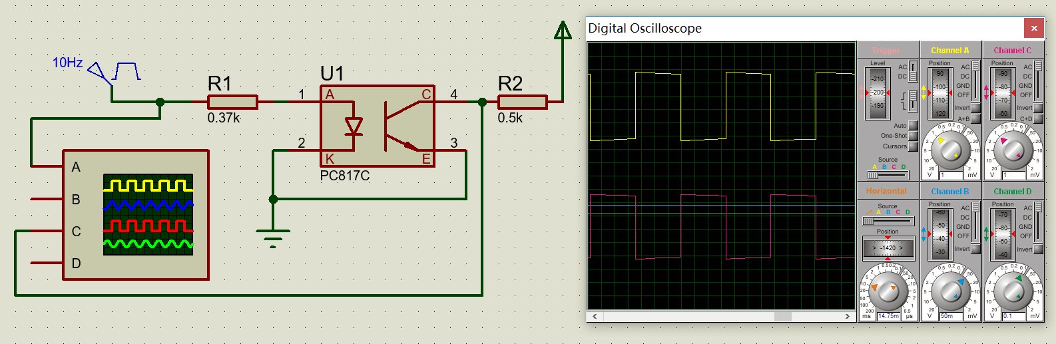1056x344 pixels.
Task: Click Channel D Position thumbwheel
Action: [1002, 234]
